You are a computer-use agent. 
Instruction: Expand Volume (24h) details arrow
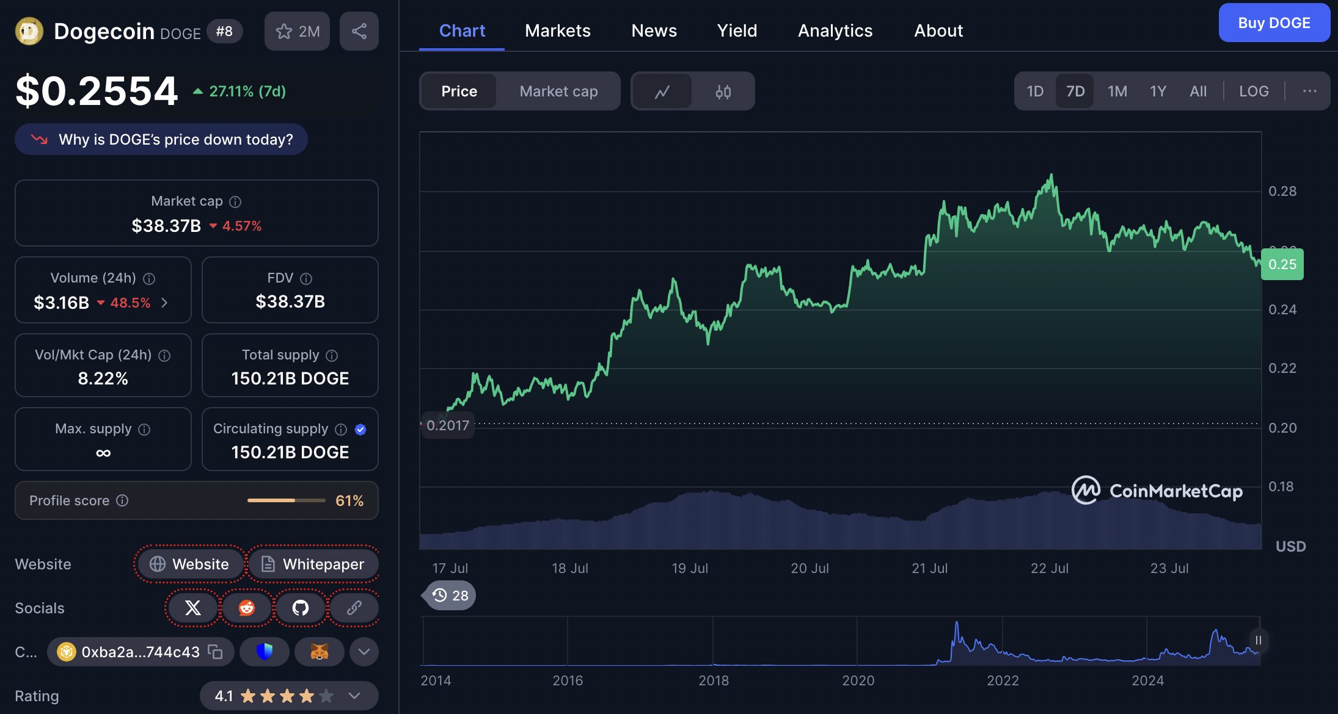pos(164,303)
